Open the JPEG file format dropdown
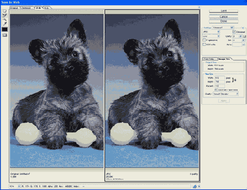The width and height of the screenshot is (247, 190). (x=211, y=32)
